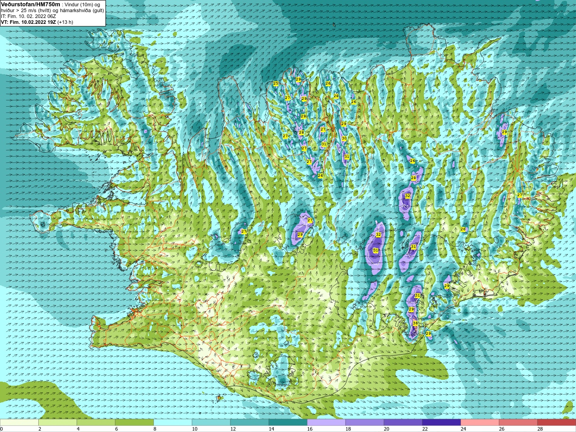Click the 6–8 m/s olive green legend swatch
Image resolution: width=576 pixels, height=432 pixels.
coord(135,423)
